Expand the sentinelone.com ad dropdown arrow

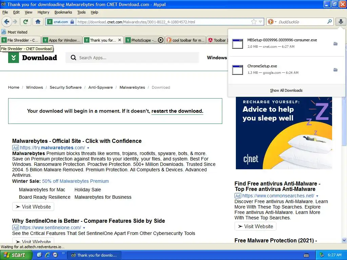84,228
